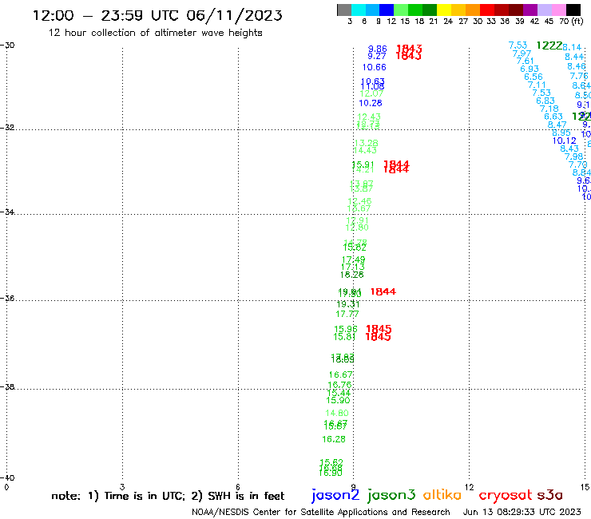Click the 'jason3' satellite legend label
Screen dimensions: 591x519
point(391,495)
